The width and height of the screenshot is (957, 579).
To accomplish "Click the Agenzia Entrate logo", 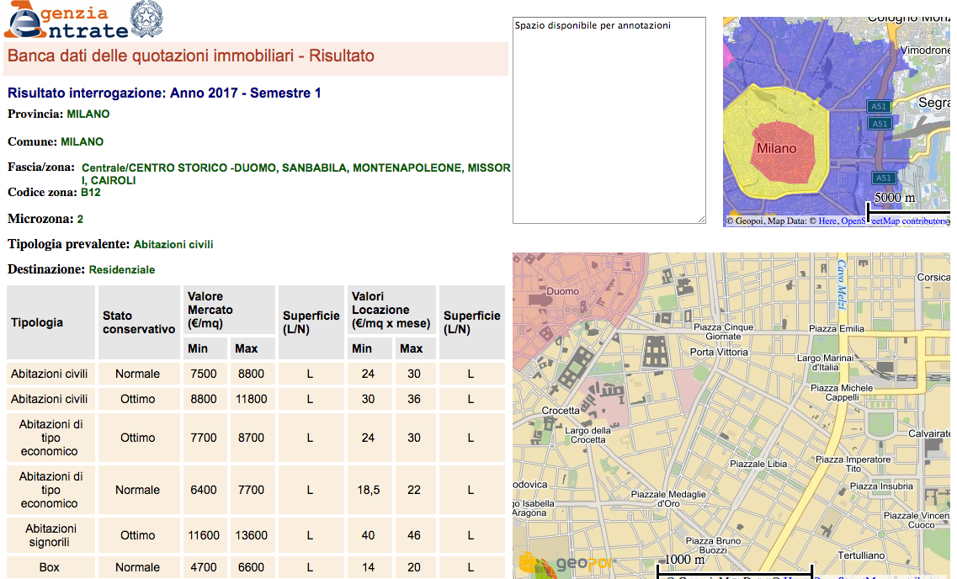I will click(x=66, y=19).
